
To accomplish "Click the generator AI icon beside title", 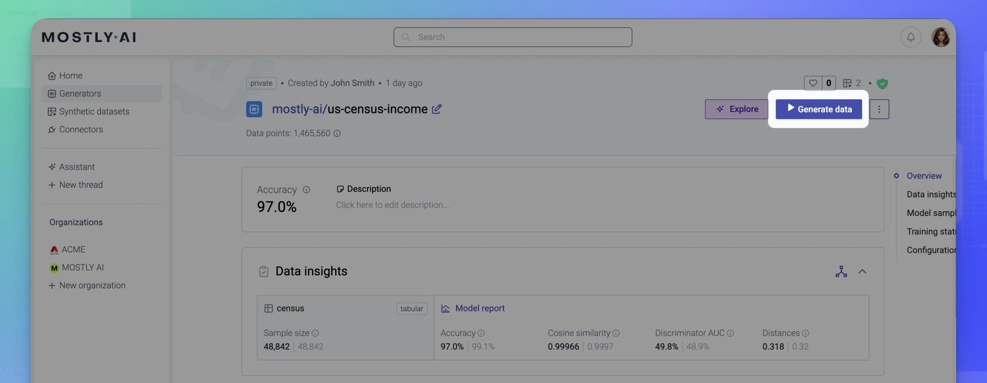I will pyautogui.click(x=254, y=109).
